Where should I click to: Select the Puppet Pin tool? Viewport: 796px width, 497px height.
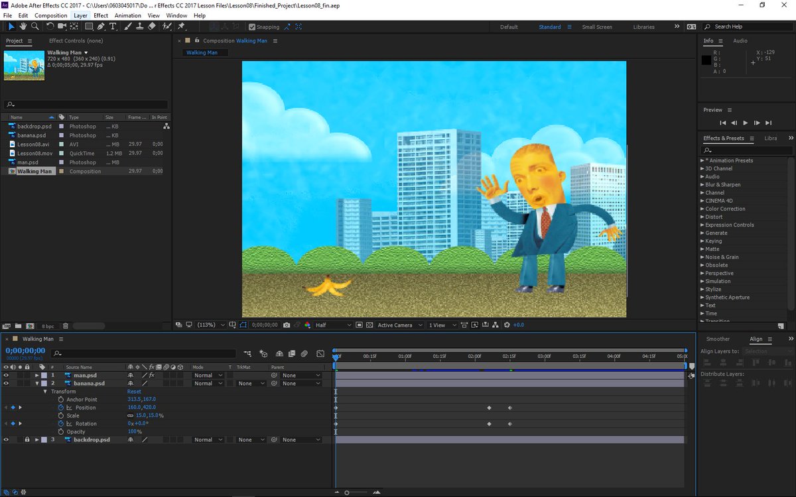tap(181, 27)
